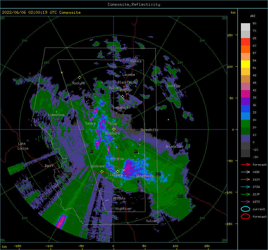Viewport: 268px width, 250px height.
Task: Click the Strathmore label
Action: point(145,176)
